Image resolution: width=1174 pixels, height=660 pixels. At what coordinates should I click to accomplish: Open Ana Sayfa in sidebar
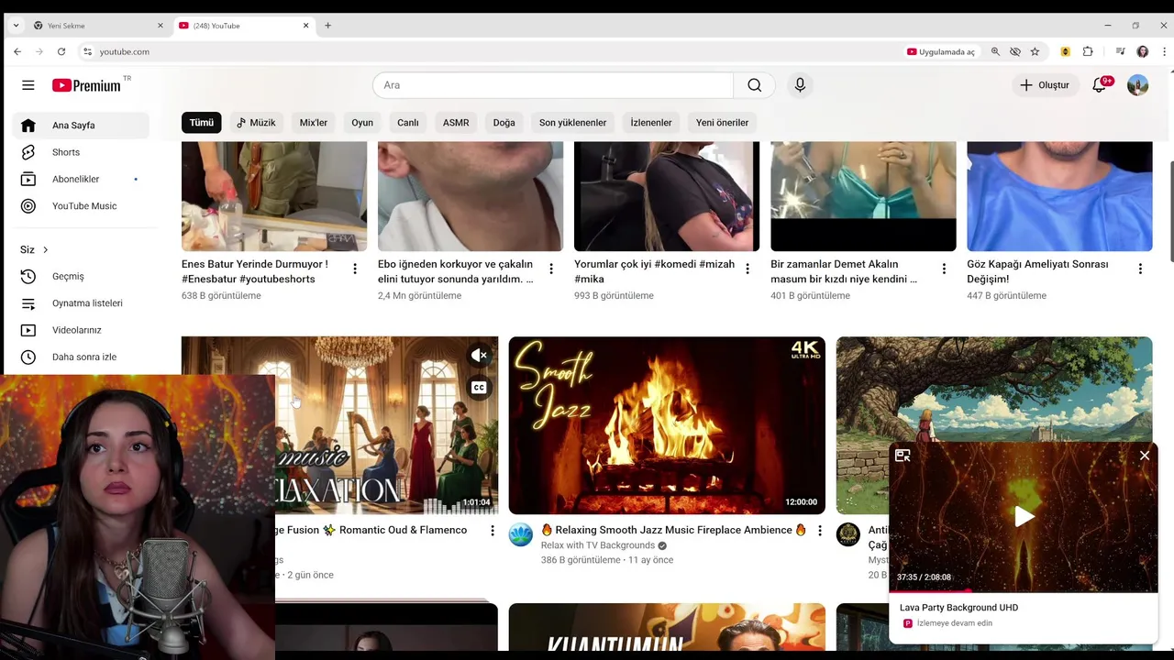click(x=81, y=126)
